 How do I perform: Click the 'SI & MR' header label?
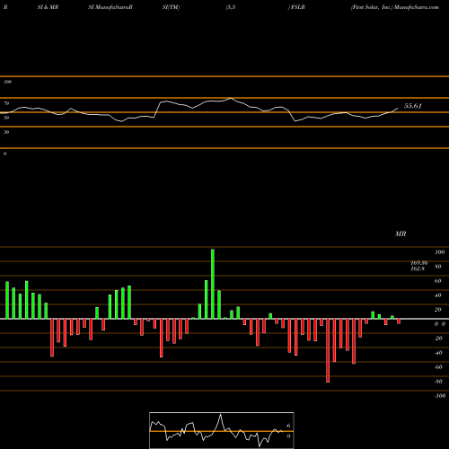48,7
